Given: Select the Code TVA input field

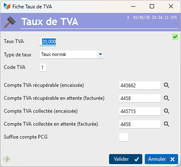Looking at the screenshot, I should (43, 68).
